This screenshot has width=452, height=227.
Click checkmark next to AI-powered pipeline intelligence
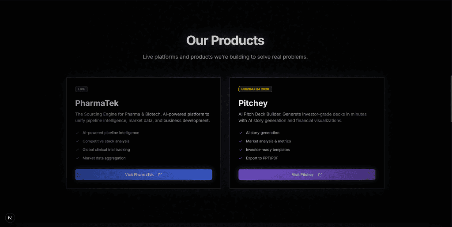point(77,133)
